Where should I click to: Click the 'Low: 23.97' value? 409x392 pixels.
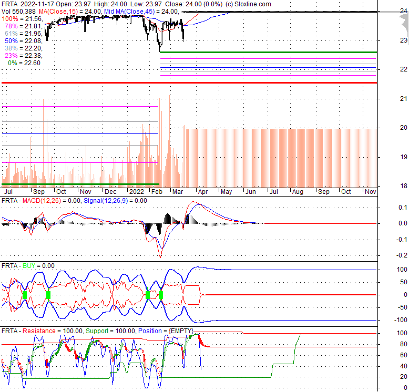pos(146,4)
